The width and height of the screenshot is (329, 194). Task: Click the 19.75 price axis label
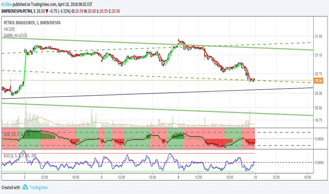[x=318, y=120]
